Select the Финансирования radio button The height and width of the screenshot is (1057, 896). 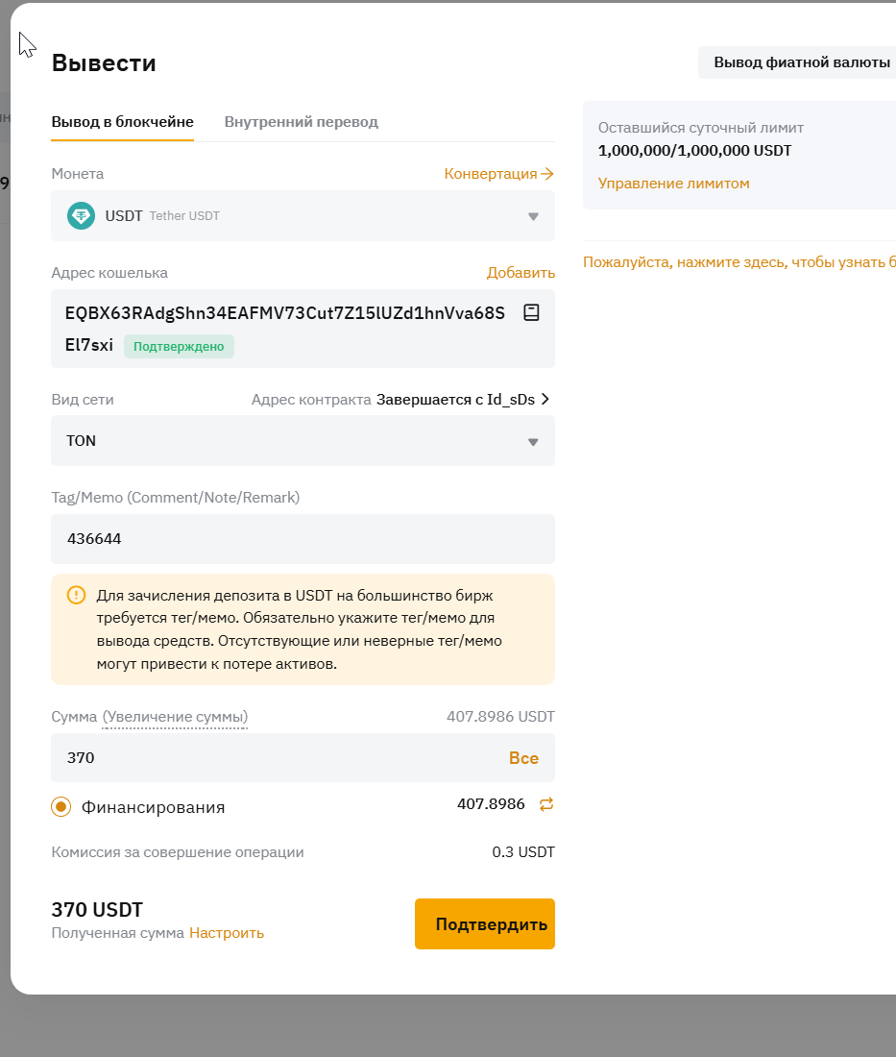(61, 807)
